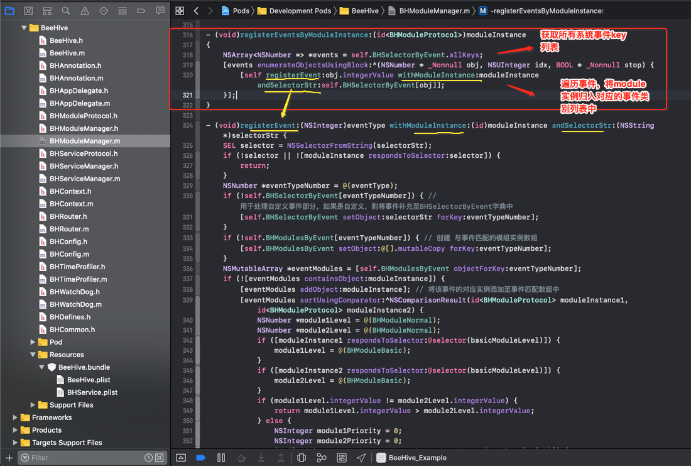Viewport: 691px width, 466px height.
Task: Collapse the Resources folder
Action: point(33,354)
